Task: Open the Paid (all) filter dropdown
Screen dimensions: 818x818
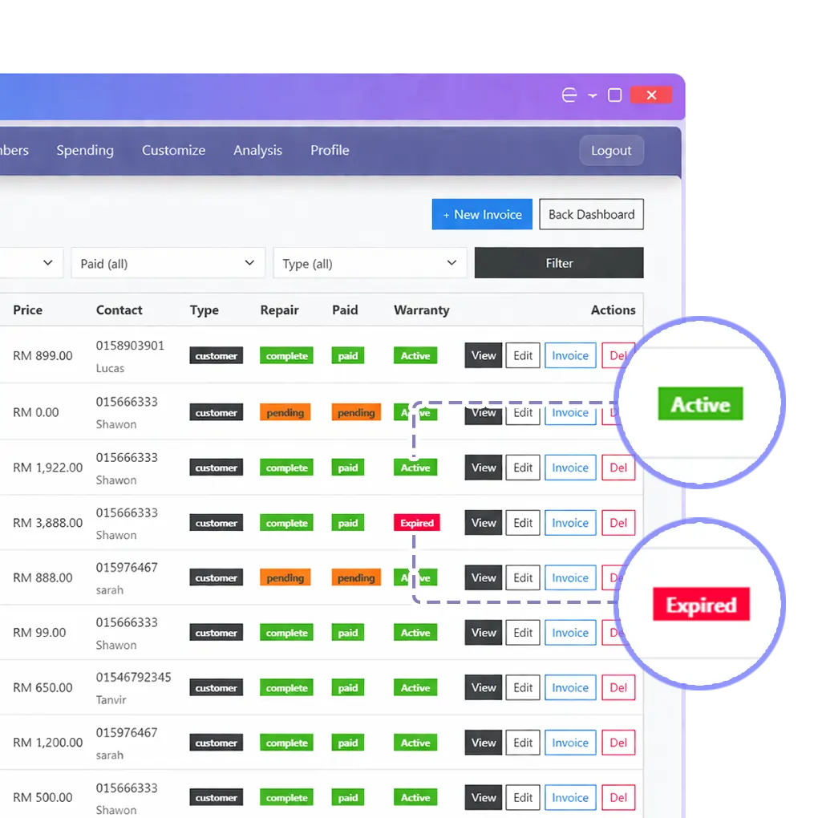Action: tap(168, 262)
